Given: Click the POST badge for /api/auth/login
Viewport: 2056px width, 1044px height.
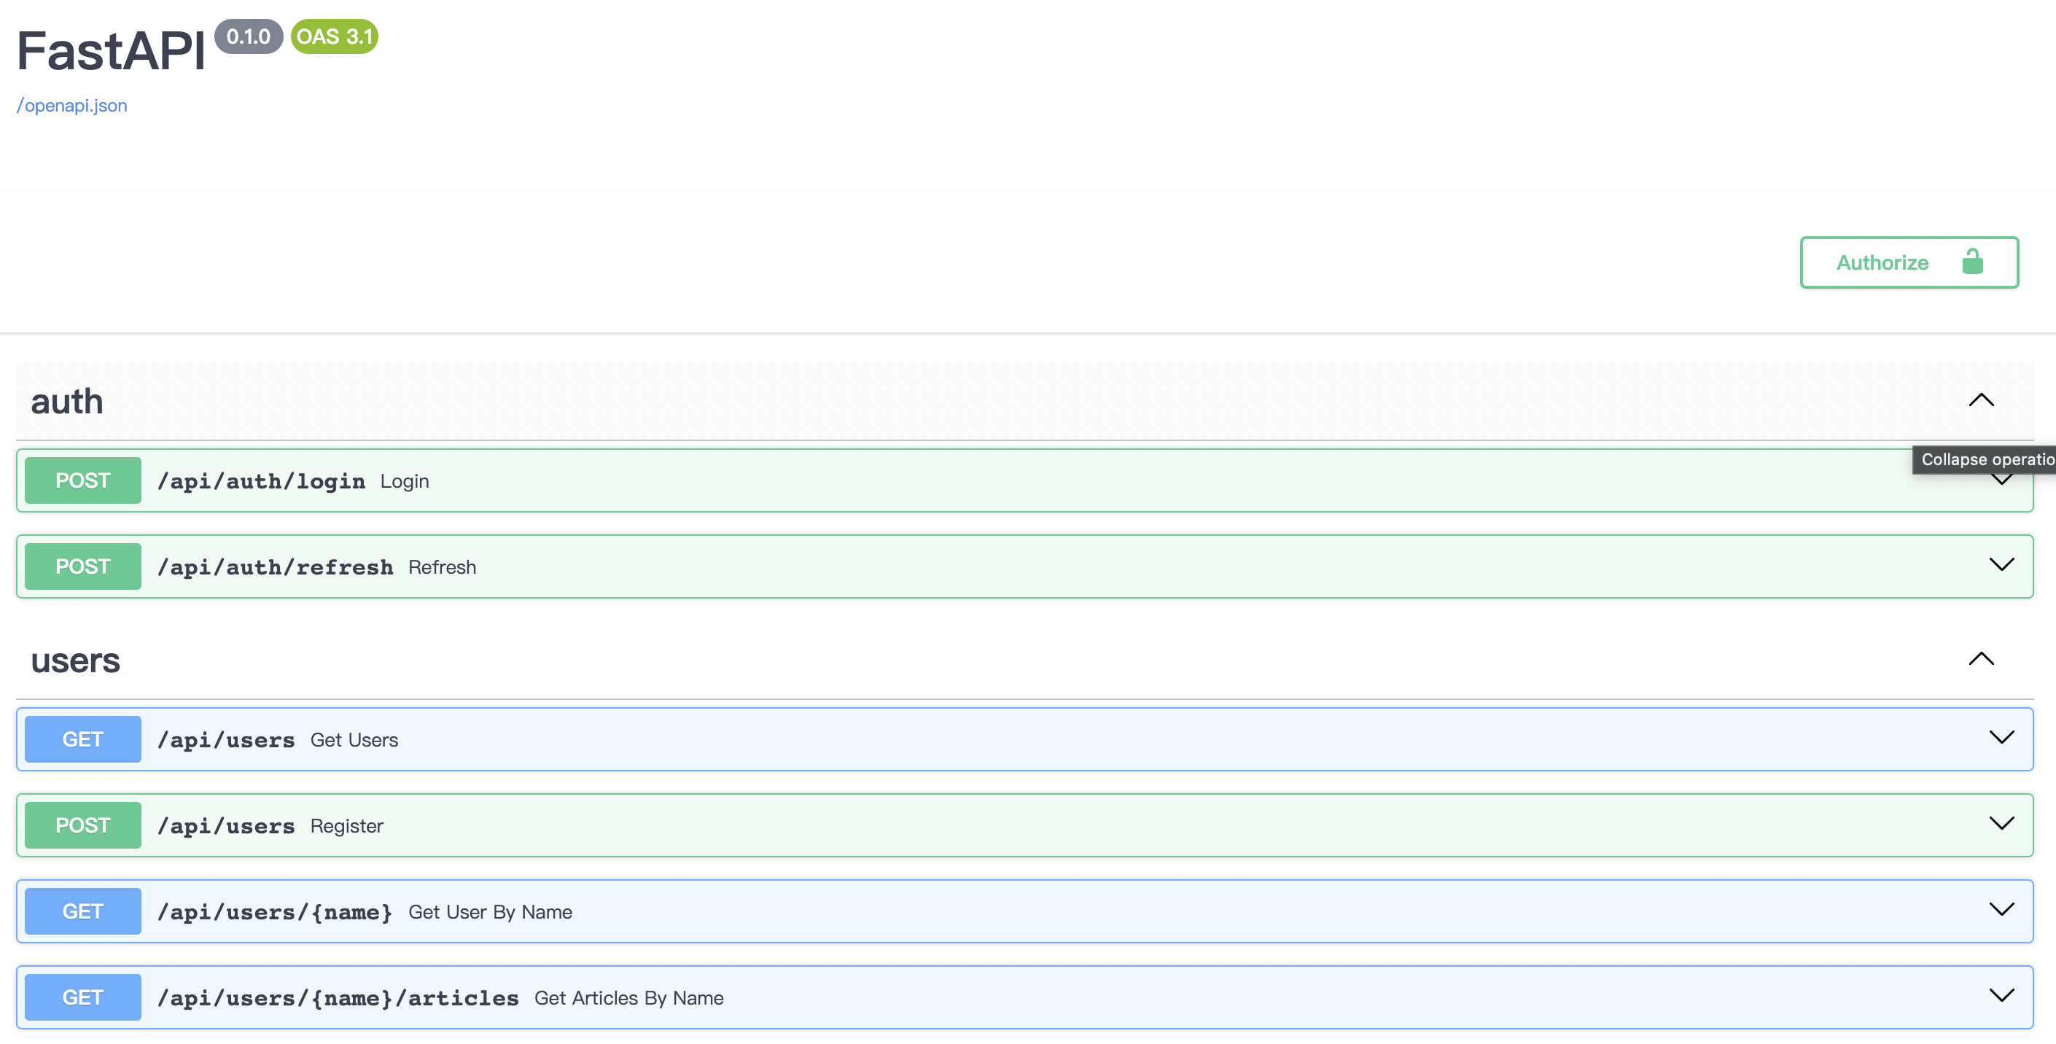Looking at the screenshot, I should (83, 480).
